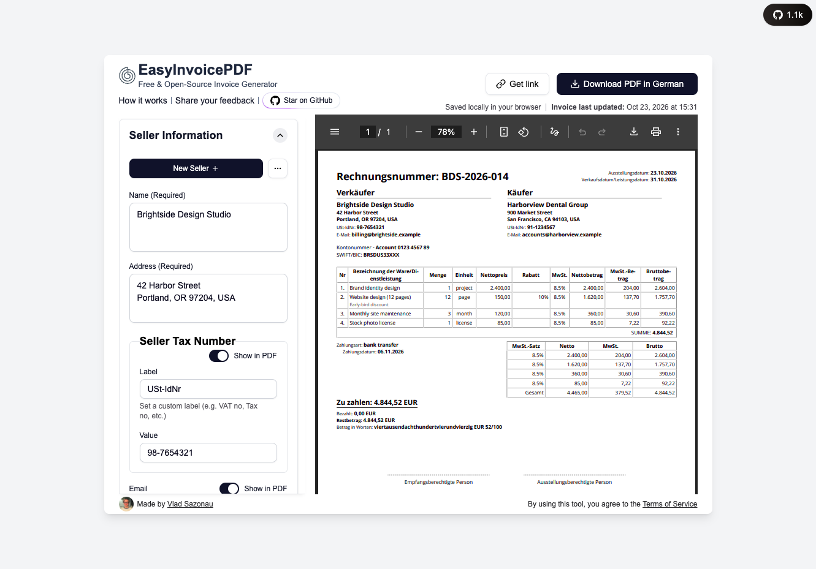This screenshot has width=816, height=569.
Task: Open the Terms of Service link
Action: pos(669,504)
